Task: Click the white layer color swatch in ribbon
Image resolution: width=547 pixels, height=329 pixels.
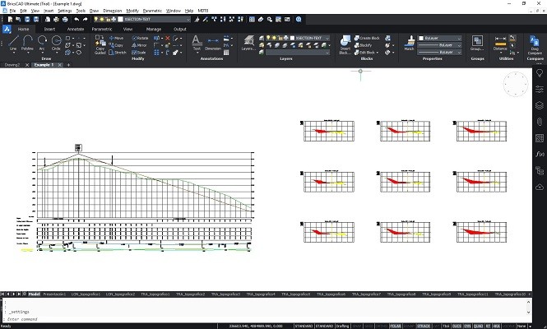Action: pos(292,38)
